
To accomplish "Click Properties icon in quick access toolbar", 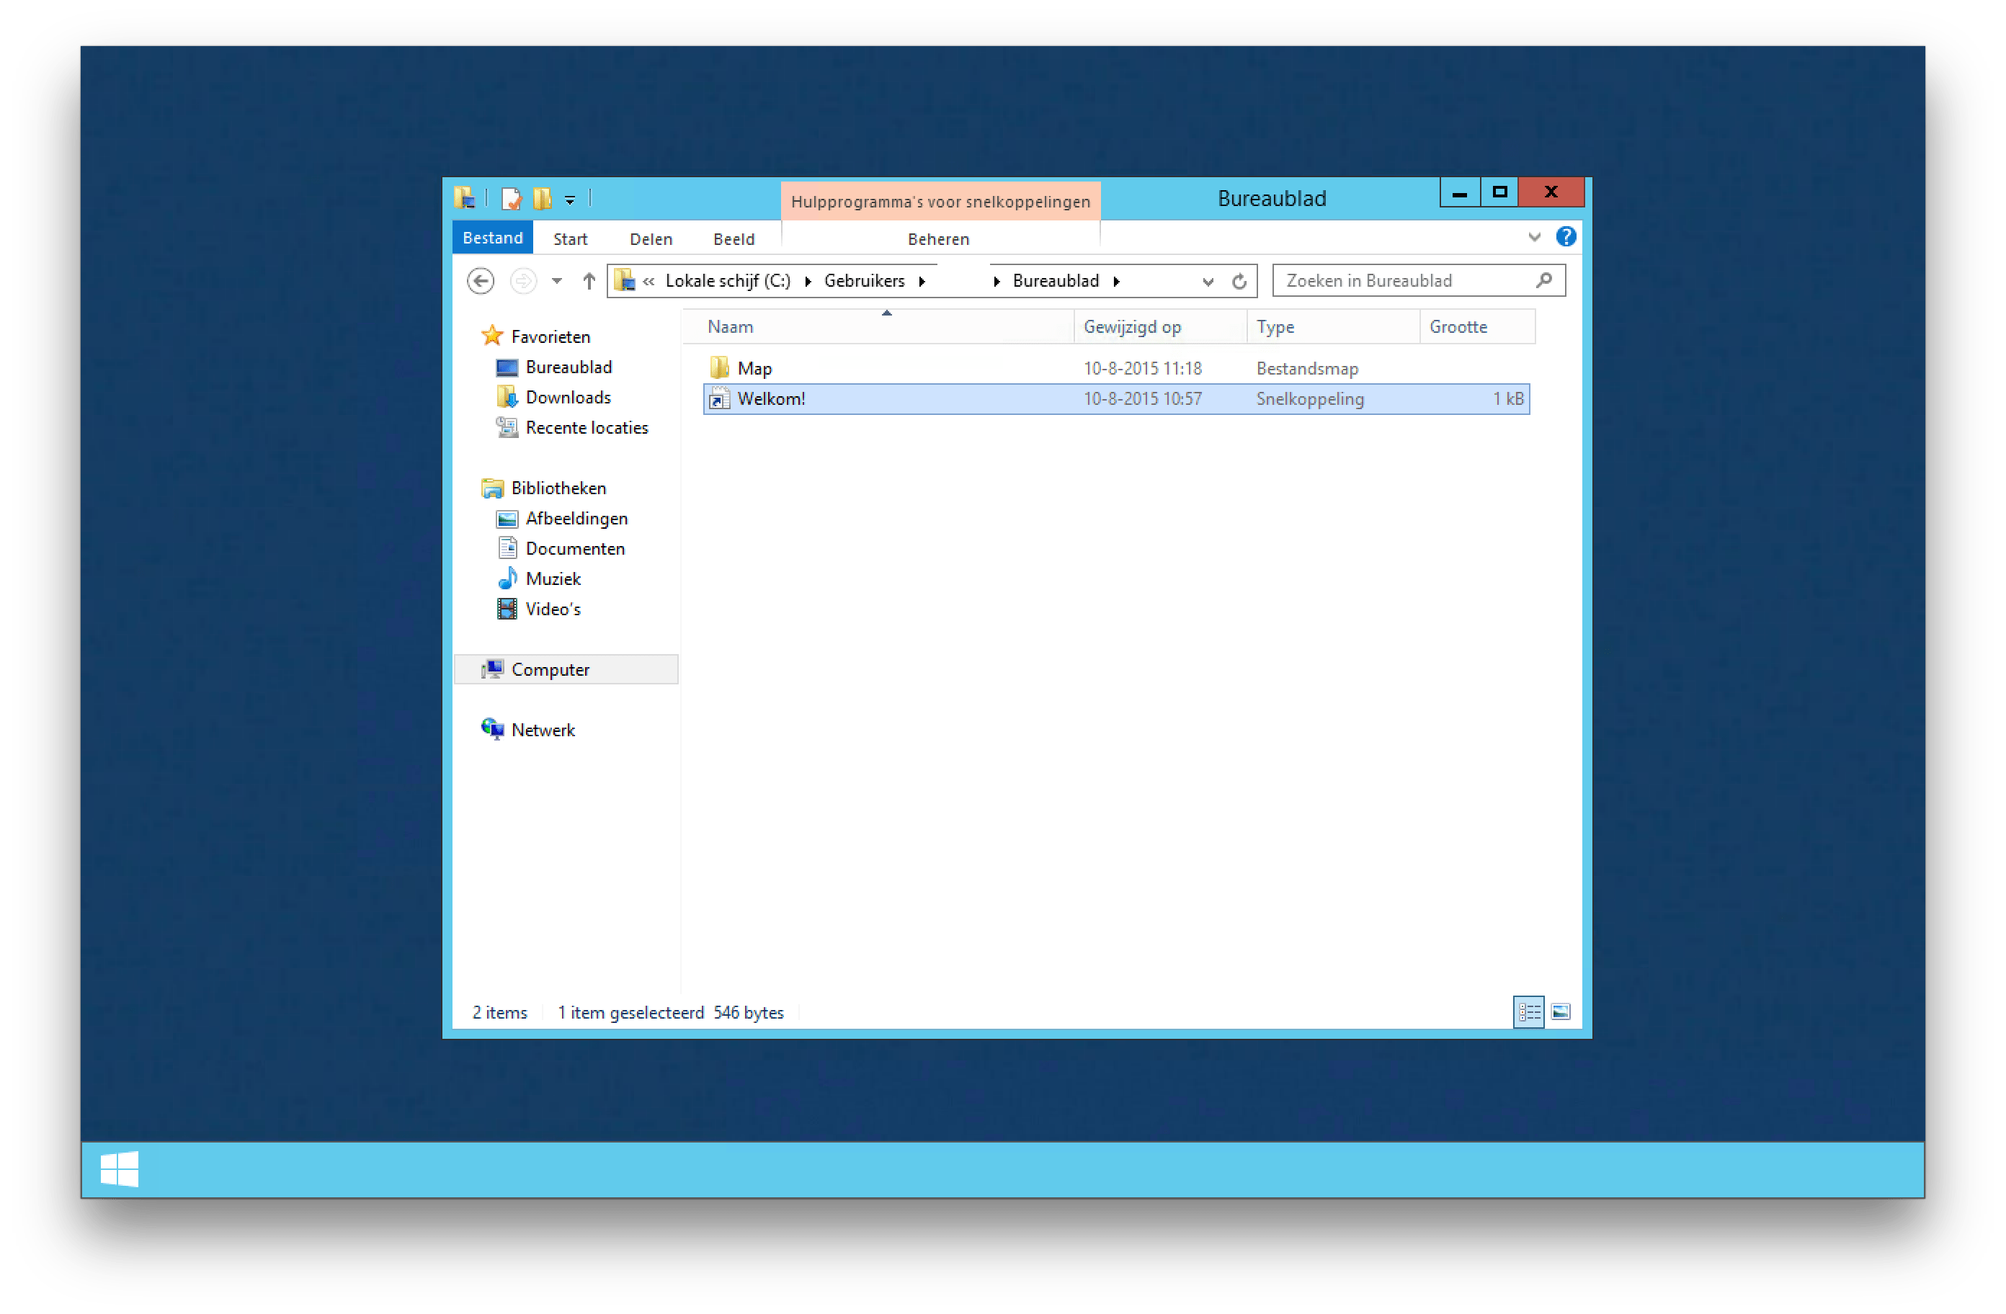I will pyautogui.click(x=511, y=199).
